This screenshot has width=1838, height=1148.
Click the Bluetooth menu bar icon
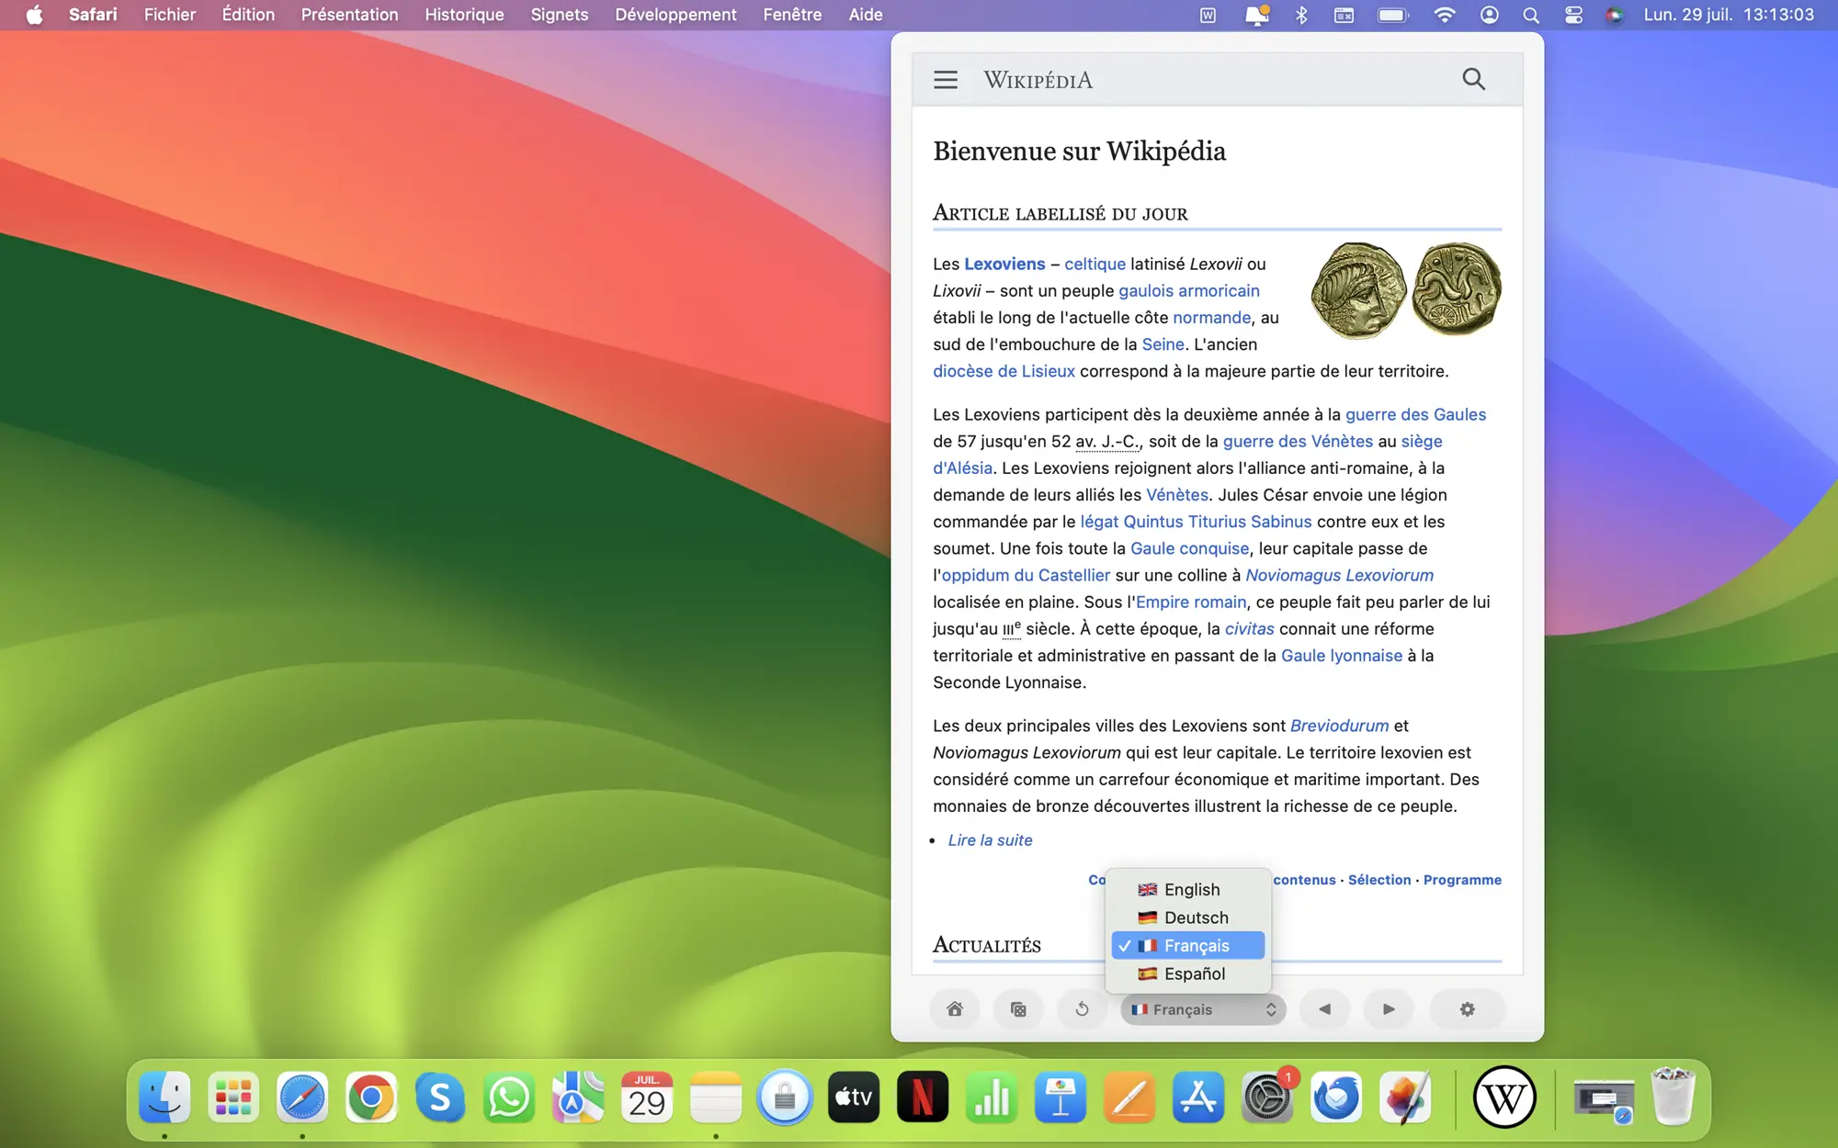[1301, 15]
